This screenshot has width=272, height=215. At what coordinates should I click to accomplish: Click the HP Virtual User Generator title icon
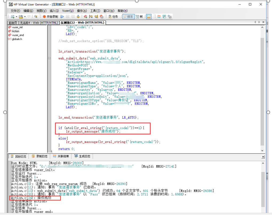11,4
